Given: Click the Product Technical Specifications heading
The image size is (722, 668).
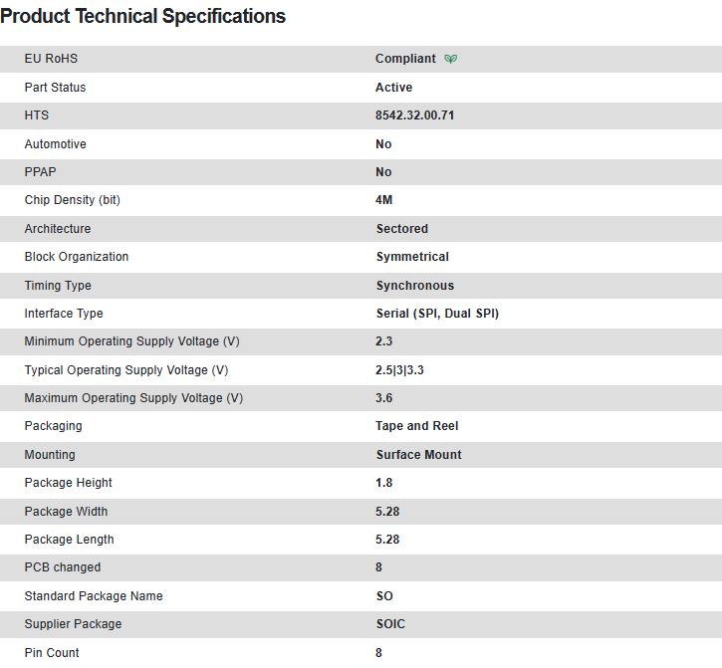Looking at the screenshot, I should pyautogui.click(x=143, y=16).
